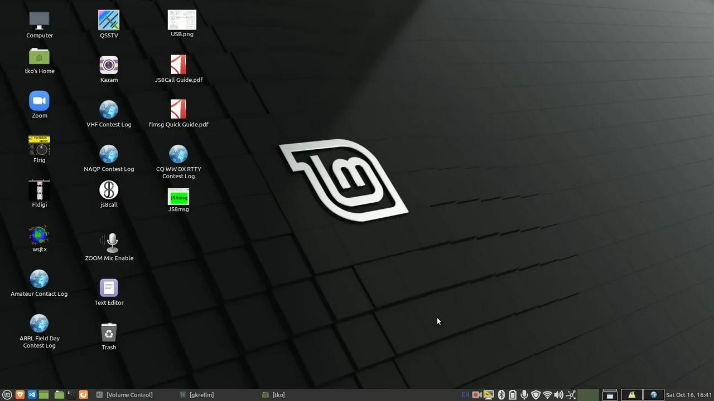Select the VHF Contest Log icon

pyautogui.click(x=109, y=110)
